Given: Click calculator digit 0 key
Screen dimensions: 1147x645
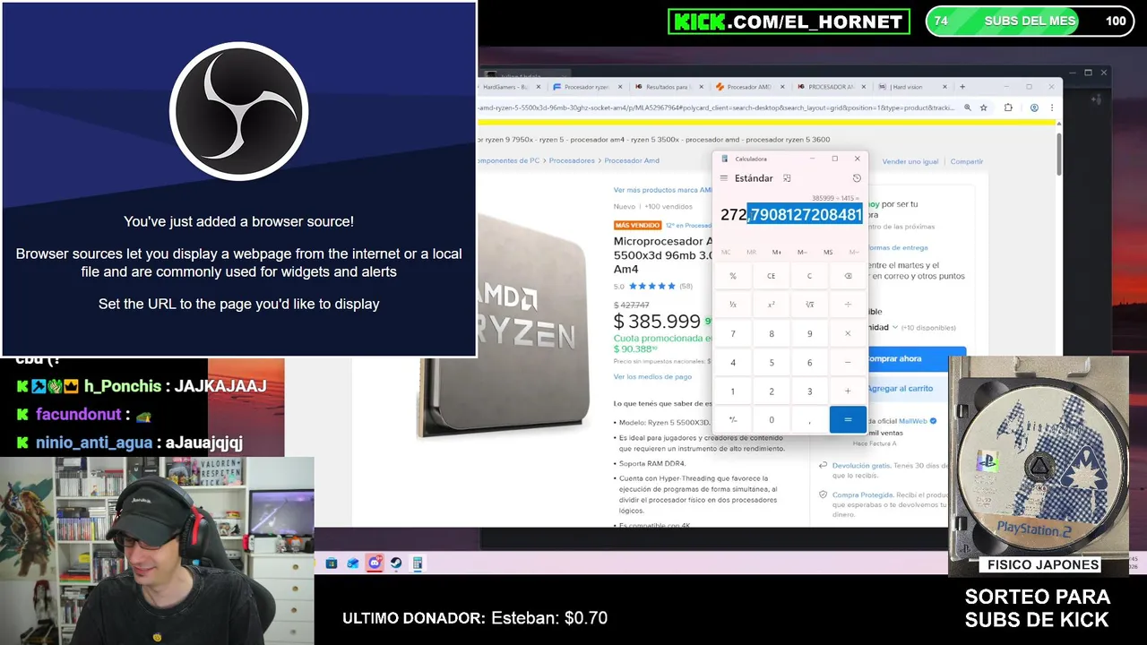Looking at the screenshot, I should click(772, 419).
